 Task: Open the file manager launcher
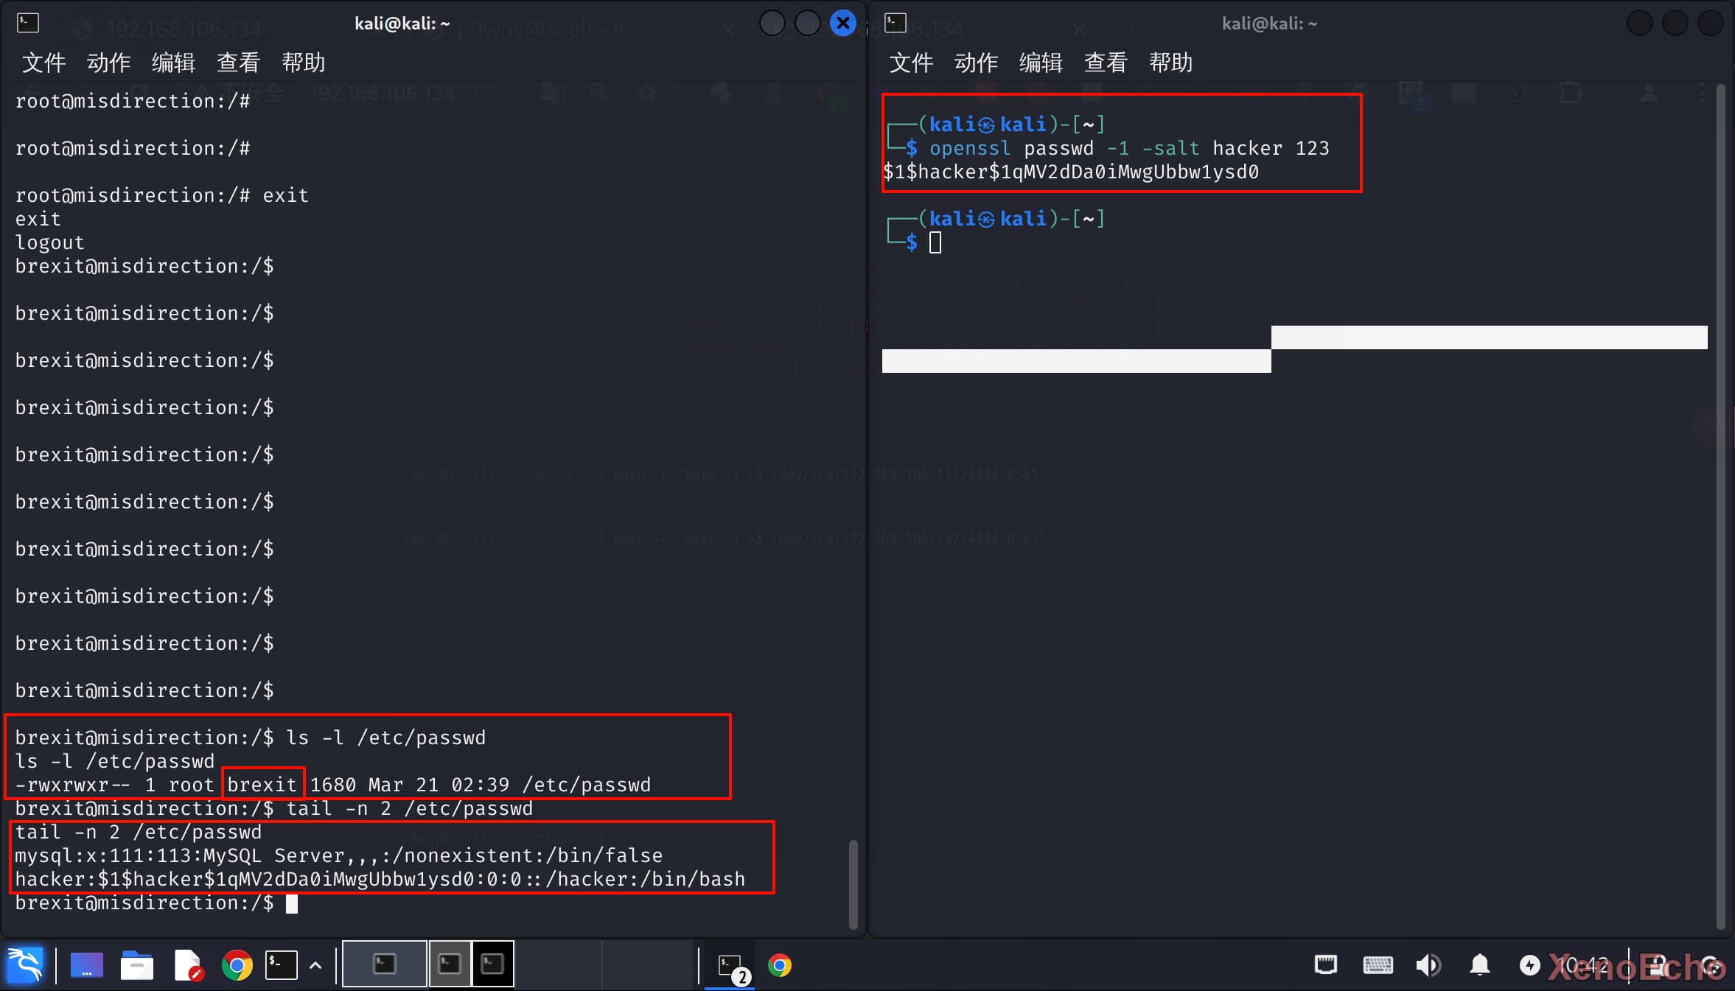tap(137, 964)
